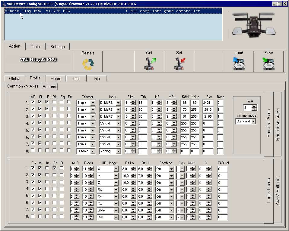
Task: Open HID Usage dropdown showing Rz
Action: tap(116, 203)
